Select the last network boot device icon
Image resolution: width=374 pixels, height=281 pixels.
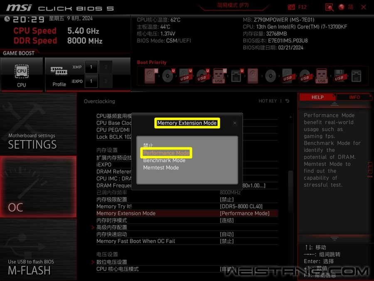click(x=356, y=76)
